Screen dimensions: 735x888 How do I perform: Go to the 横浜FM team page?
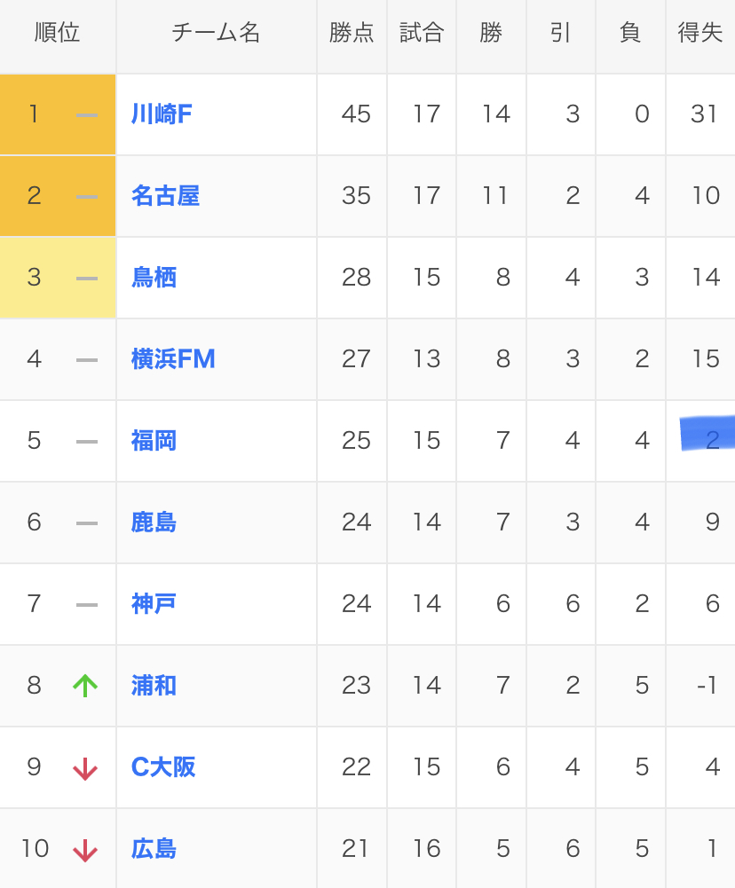pyautogui.click(x=173, y=359)
